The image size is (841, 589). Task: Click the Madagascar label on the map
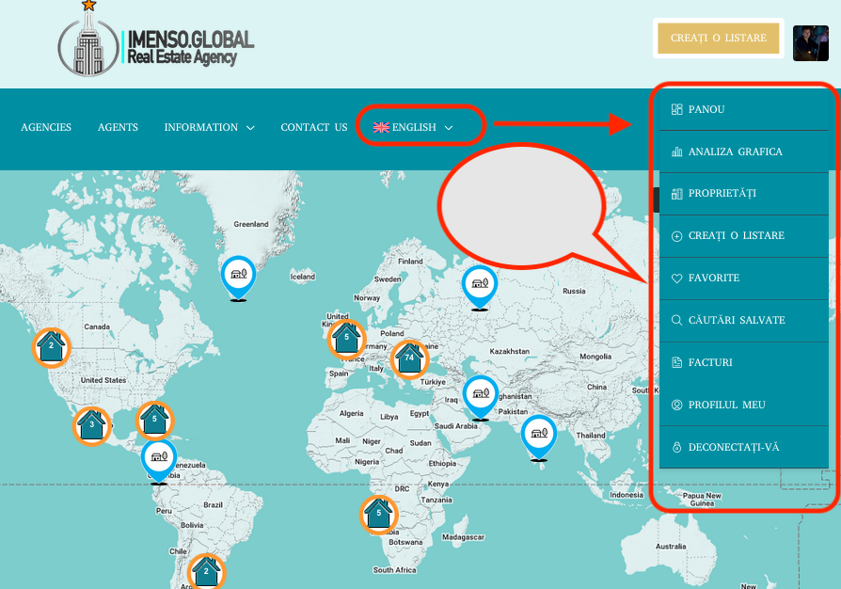tap(464, 537)
